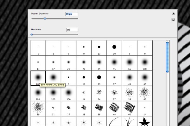This screenshot has height=126, width=190.
Task: Click the create new brush preset icon
Action: click(173, 20)
